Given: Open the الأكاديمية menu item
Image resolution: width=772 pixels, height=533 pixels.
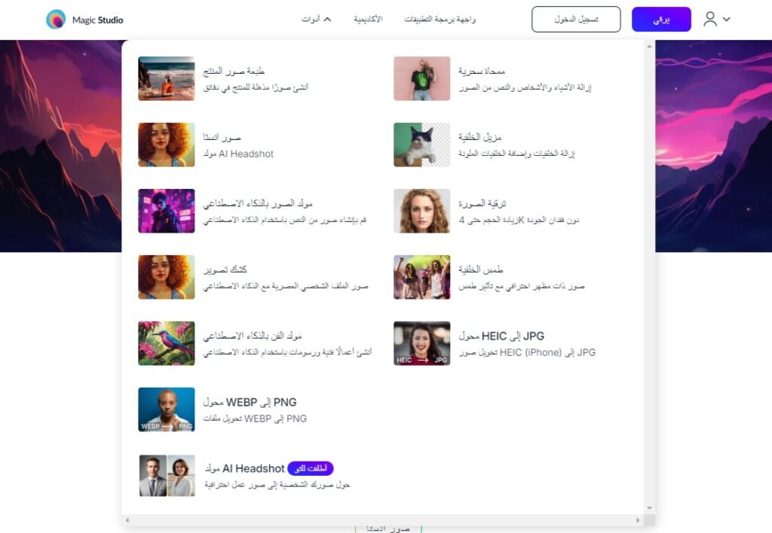Looking at the screenshot, I should (368, 20).
